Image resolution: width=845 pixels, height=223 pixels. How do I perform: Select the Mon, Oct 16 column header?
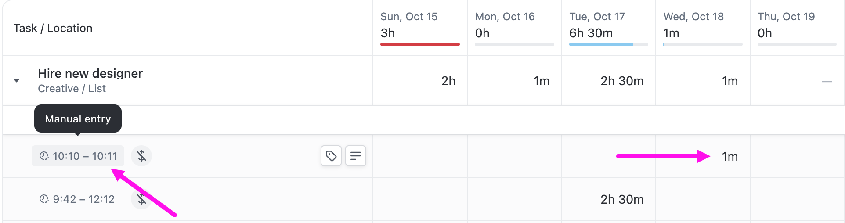505,17
